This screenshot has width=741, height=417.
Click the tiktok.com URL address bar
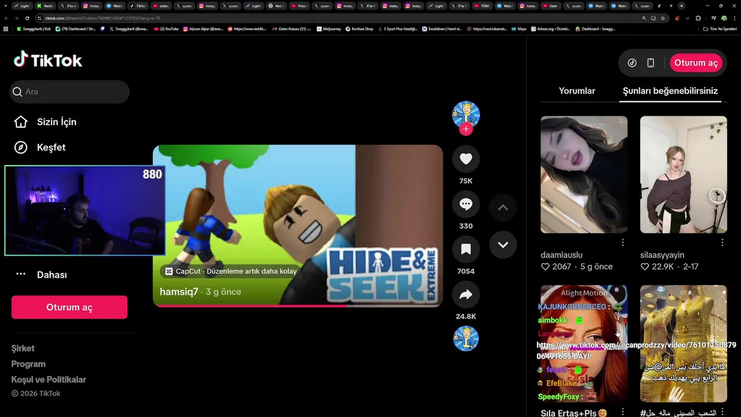(x=342, y=18)
